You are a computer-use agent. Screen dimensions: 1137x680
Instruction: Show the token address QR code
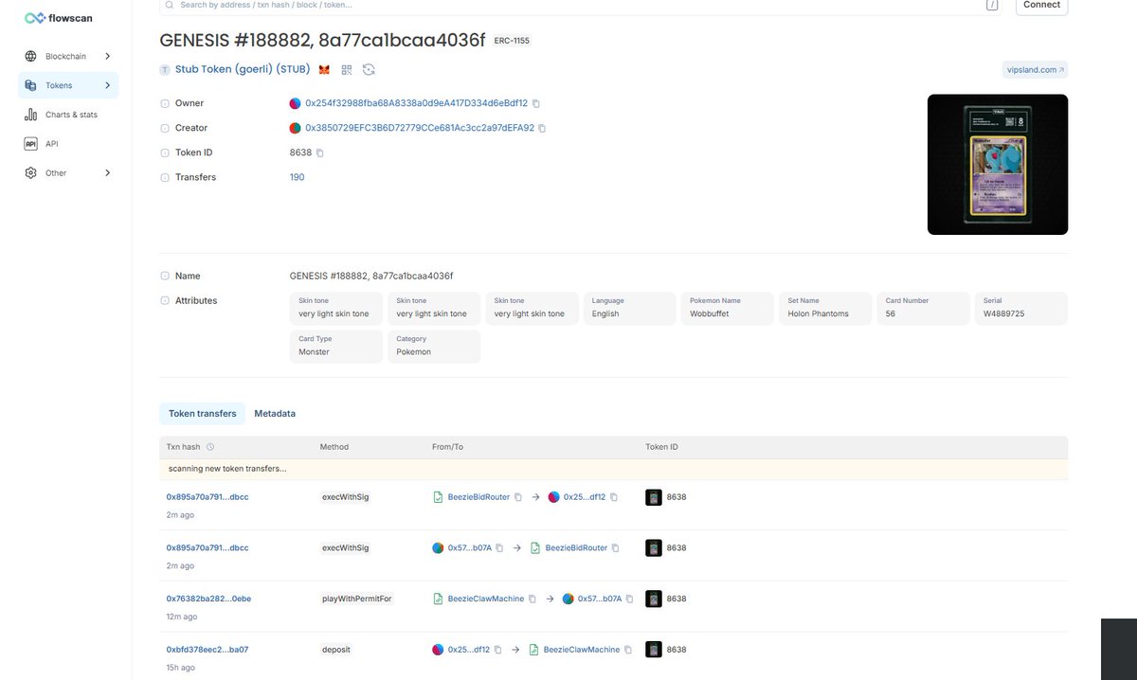(x=347, y=70)
